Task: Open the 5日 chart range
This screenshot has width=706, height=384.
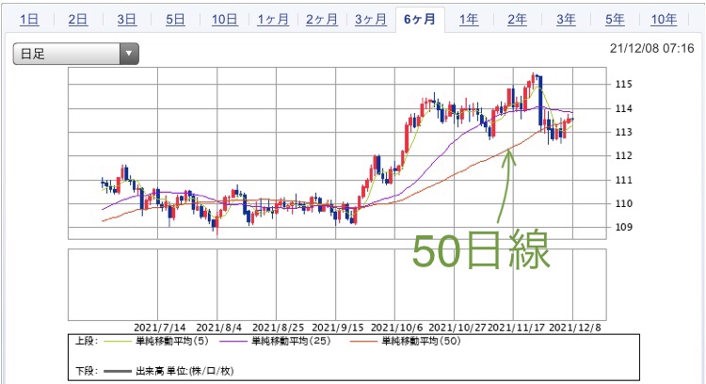Action: point(175,20)
